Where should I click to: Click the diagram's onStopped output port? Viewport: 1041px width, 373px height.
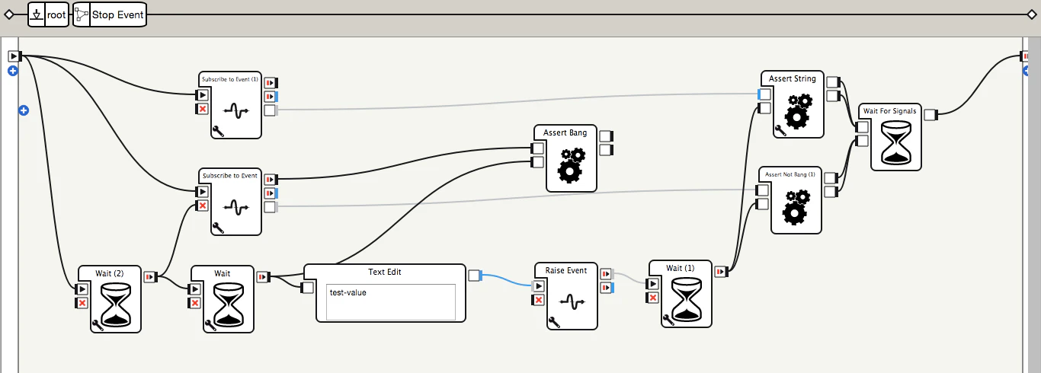coord(1026,56)
